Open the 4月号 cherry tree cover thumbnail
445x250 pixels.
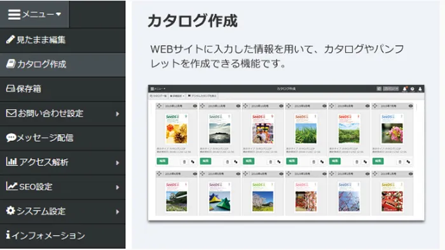click(x=263, y=197)
